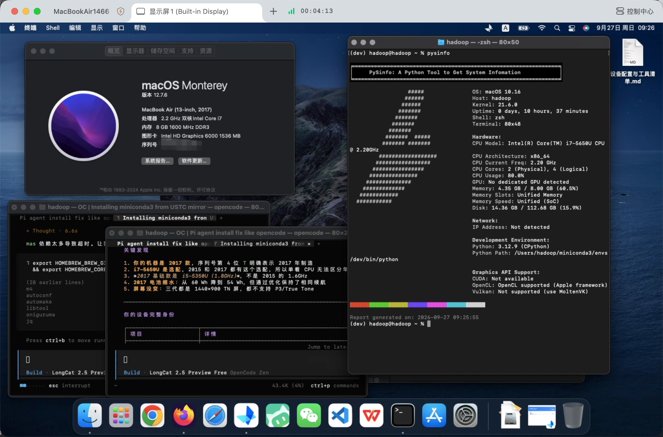Switch to the MacBookAir1466 session tab
The width and height of the screenshot is (663, 437).
81,11
